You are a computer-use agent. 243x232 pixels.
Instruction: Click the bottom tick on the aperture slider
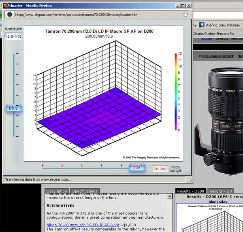tap(17, 136)
